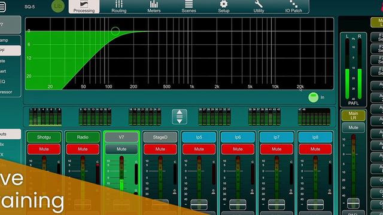This screenshot has height=215, width=383.
Task: Select the Ip8 channel name
Action: point(315,137)
